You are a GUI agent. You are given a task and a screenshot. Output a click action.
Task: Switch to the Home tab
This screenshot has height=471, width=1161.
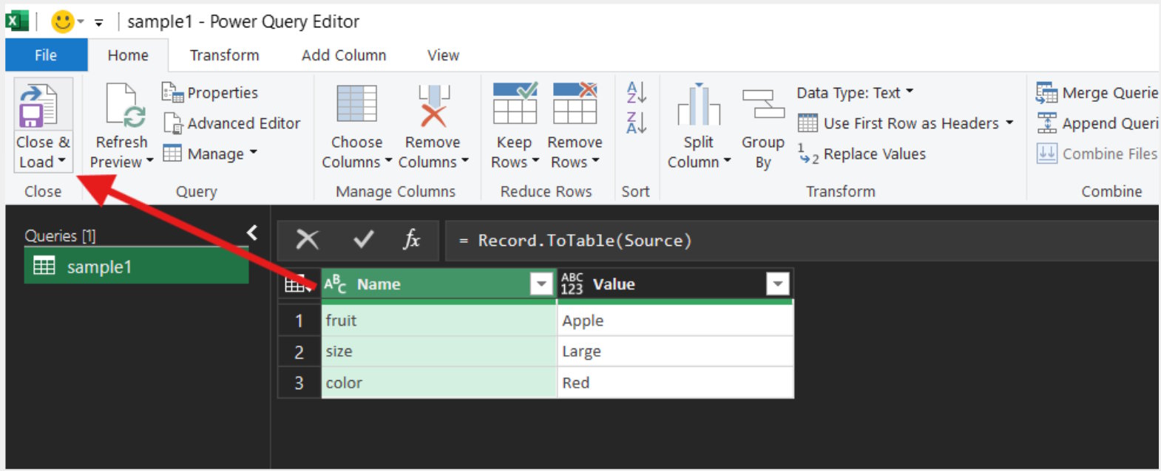[x=128, y=55]
